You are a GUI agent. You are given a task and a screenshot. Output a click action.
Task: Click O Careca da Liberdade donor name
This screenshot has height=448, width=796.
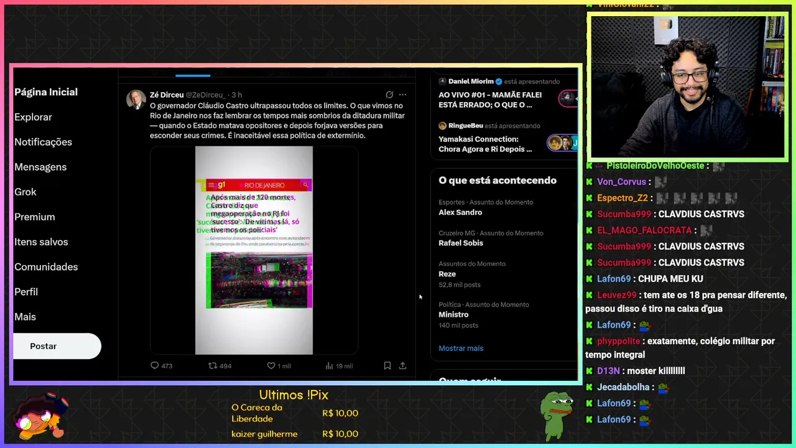[257, 413]
